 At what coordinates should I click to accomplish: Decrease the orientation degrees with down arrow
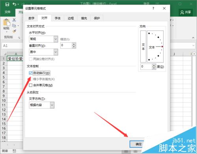pos(154,68)
